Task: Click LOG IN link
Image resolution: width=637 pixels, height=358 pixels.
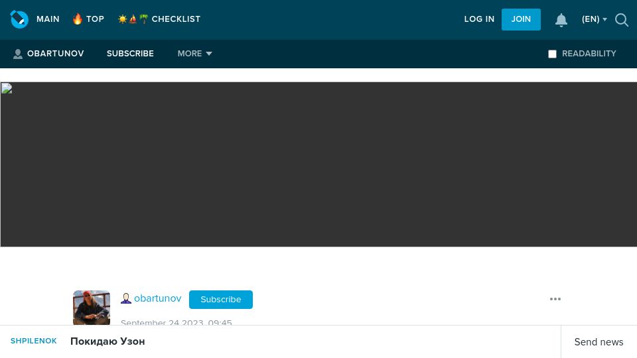Action: coord(479,19)
